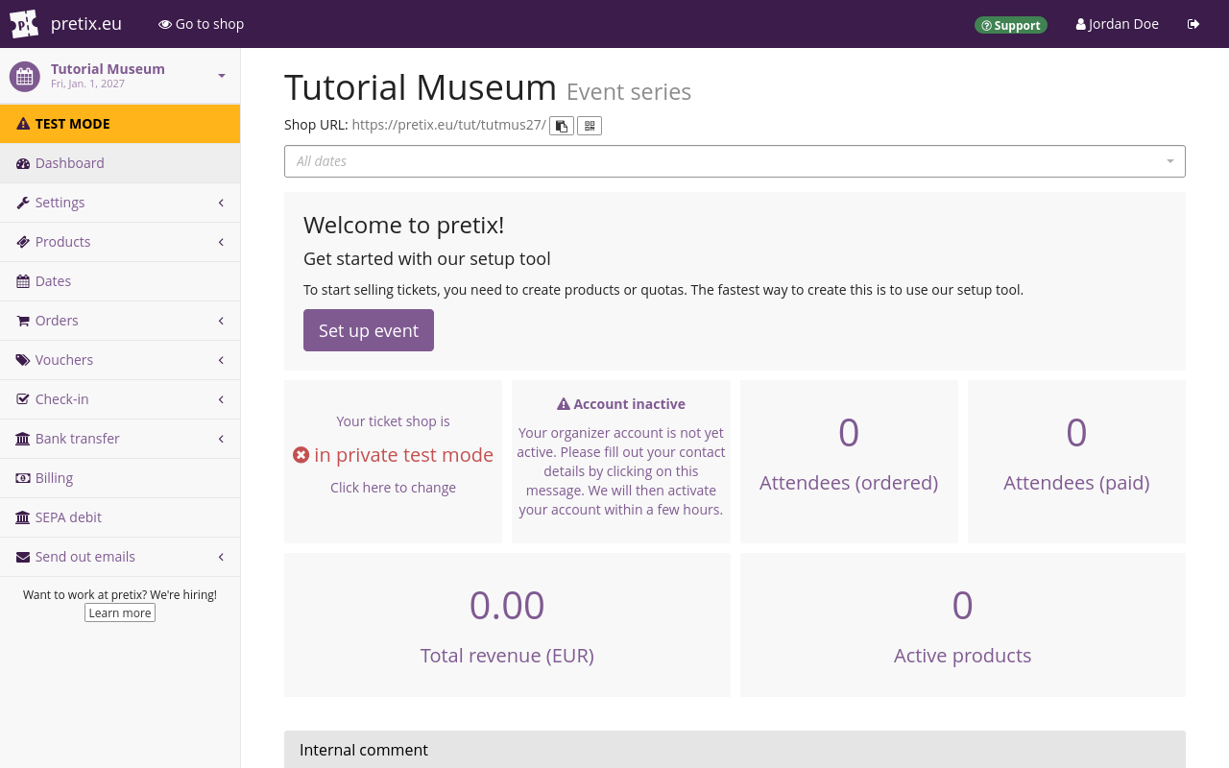Expand the Send out emails submenu chevron
1229x768 pixels.
[221, 557]
